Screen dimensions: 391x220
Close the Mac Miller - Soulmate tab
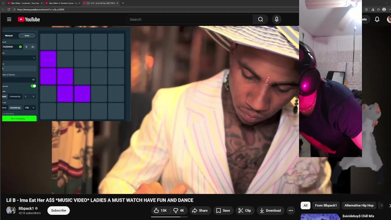(42, 3)
